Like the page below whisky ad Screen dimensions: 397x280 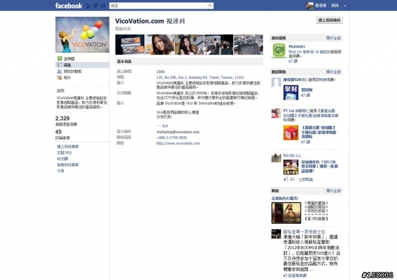(295, 276)
